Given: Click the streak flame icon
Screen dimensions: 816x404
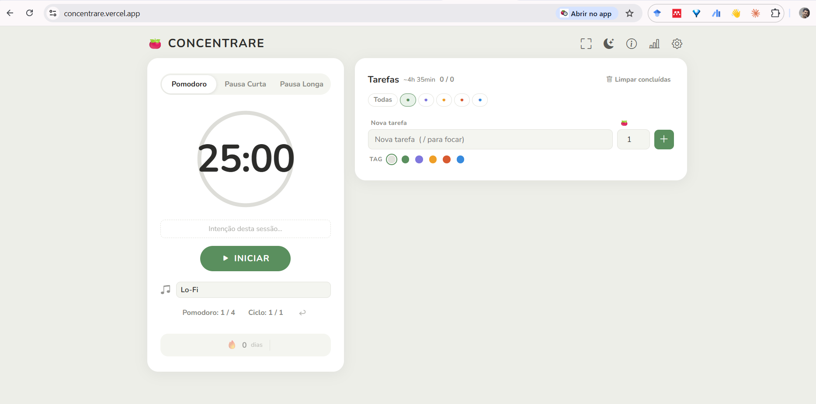Looking at the screenshot, I should (x=232, y=345).
